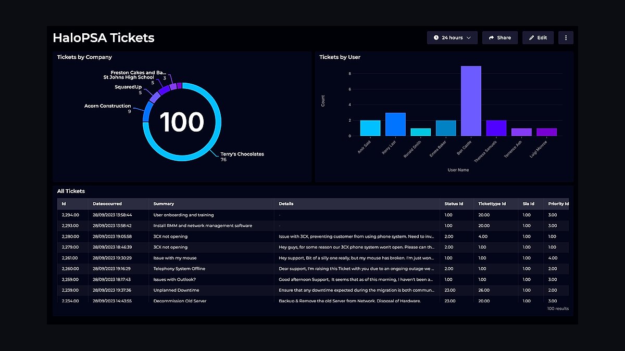Click the 'Issues with Outlook?' summary
Viewport: 625px width, 351px height.
click(x=174, y=280)
